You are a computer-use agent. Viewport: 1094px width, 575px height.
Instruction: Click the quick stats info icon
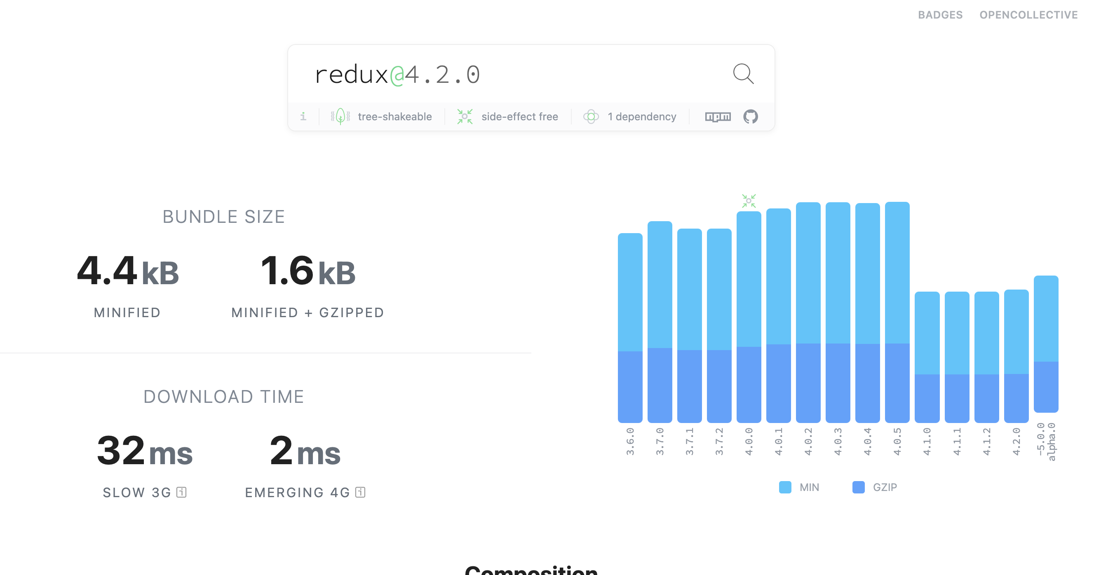[303, 116]
